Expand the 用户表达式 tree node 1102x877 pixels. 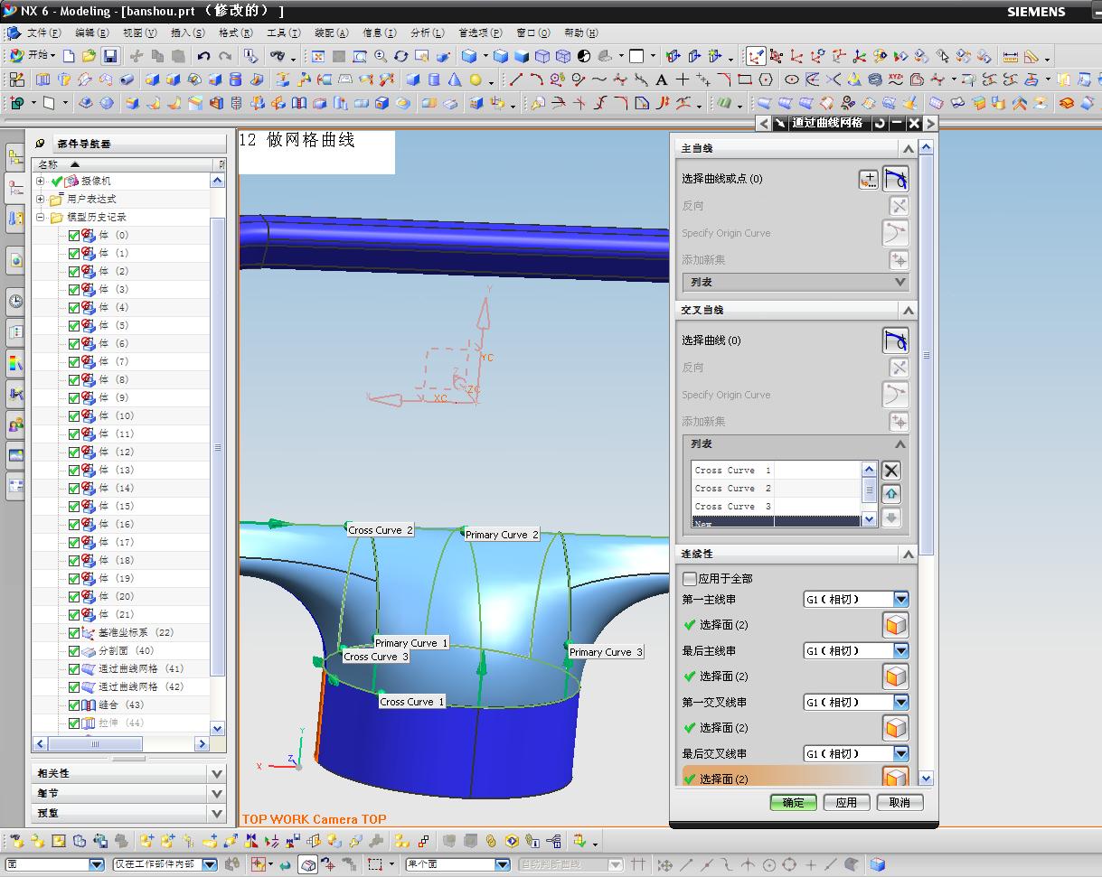click(x=41, y=199)
